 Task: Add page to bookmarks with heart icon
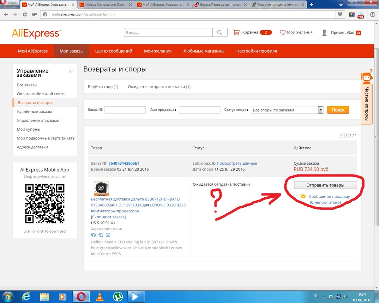click(x=340, y=15)
